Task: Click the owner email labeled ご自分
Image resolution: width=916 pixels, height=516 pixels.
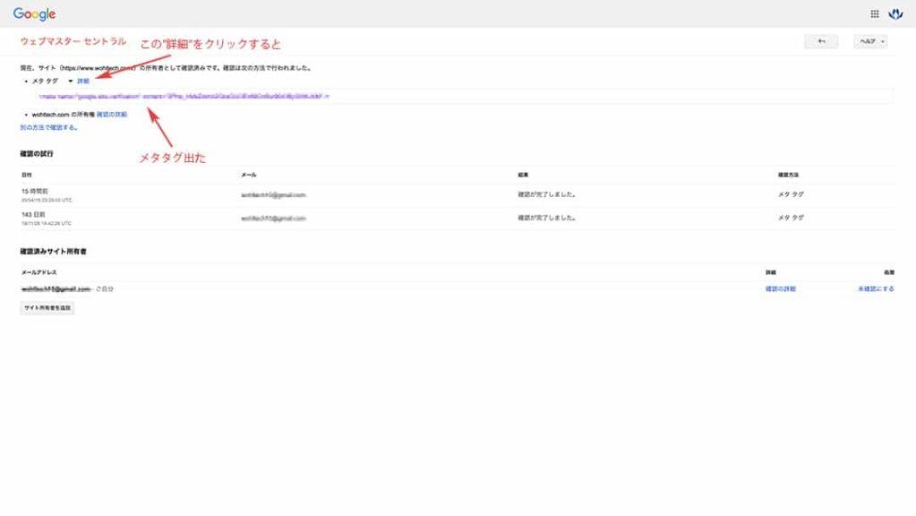Action: point(56,289)
